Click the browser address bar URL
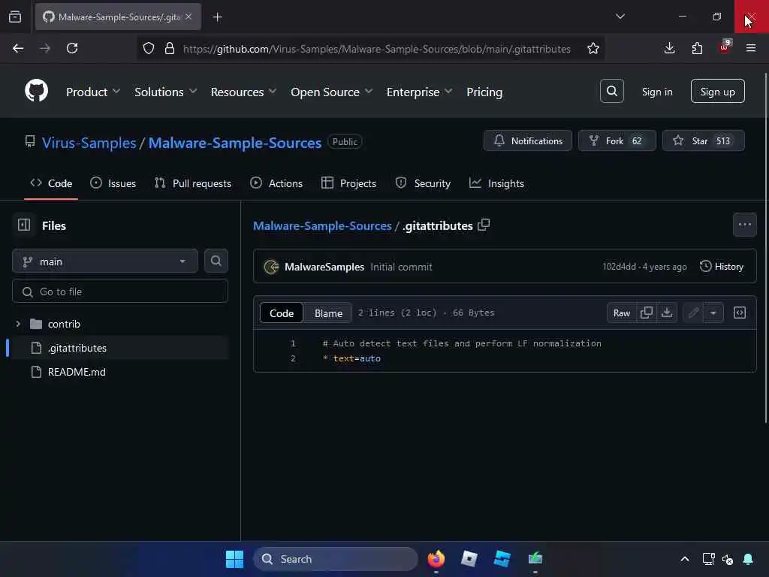This screenshot has height=577, width=769. click(x=377, y=49)
